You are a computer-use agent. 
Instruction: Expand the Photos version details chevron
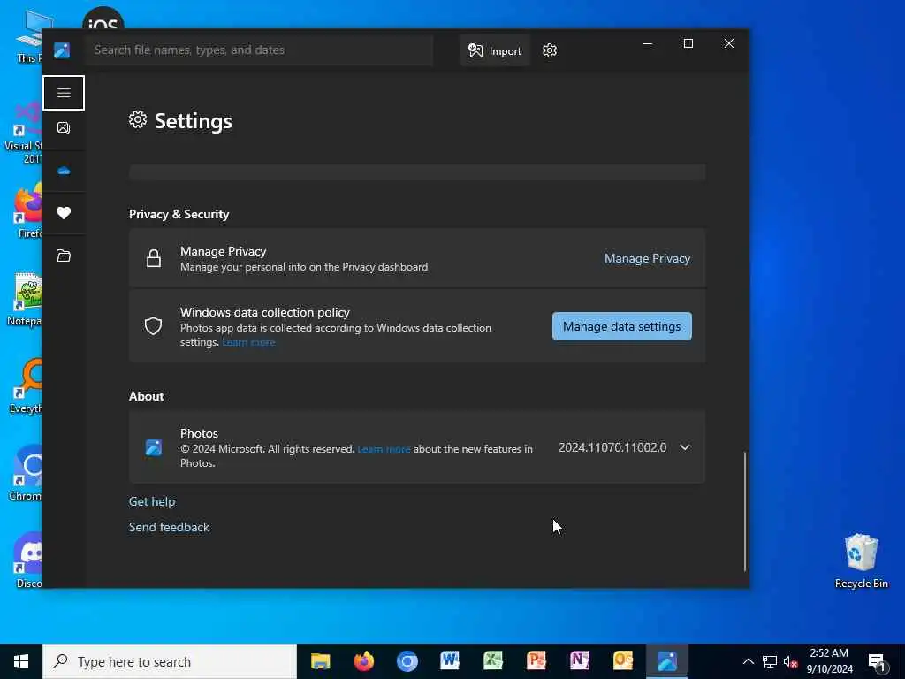tap(685, 447)
